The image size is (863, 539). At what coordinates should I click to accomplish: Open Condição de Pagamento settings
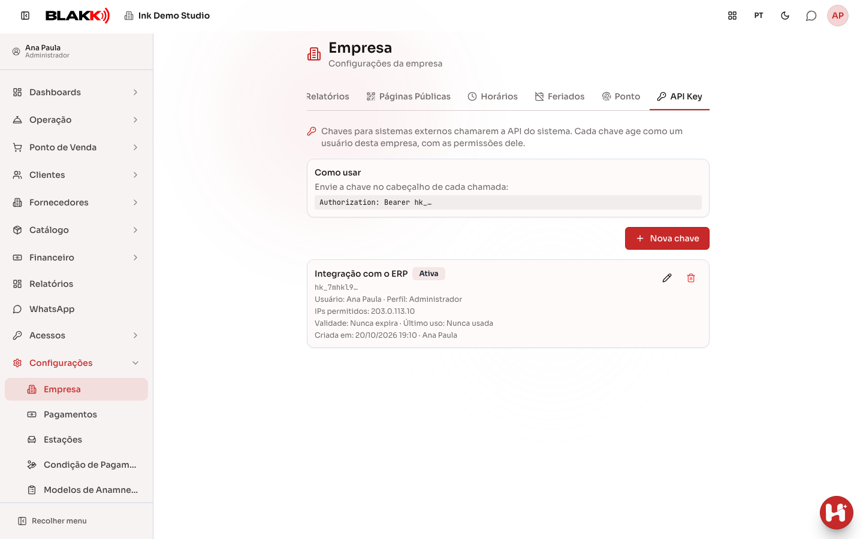pos(76,465)
